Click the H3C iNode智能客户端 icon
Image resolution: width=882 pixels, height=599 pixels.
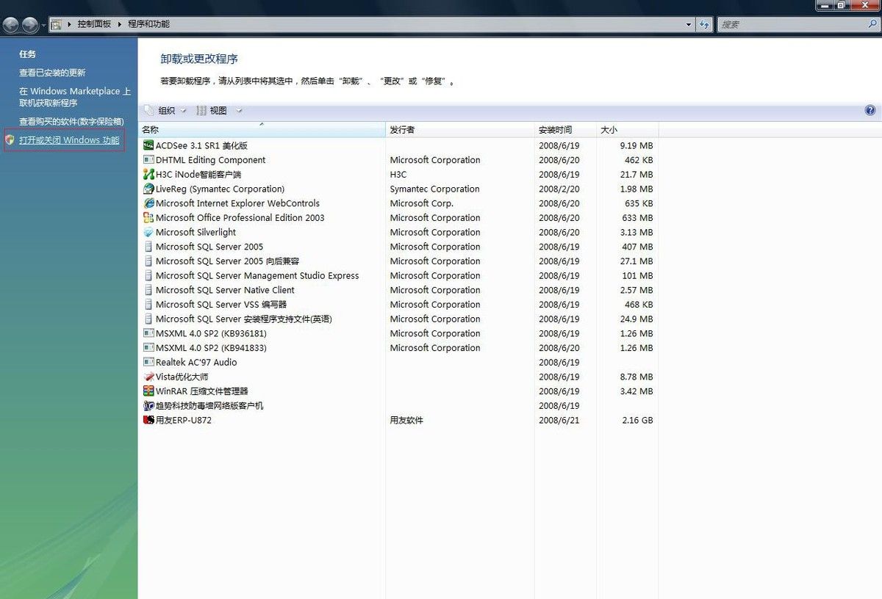click(x=149, y=174)
